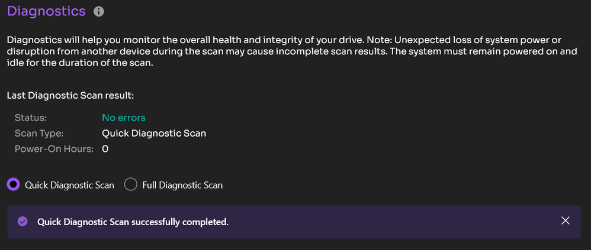Select the Full Diagnostic Scan radio button

pos(130,184)
